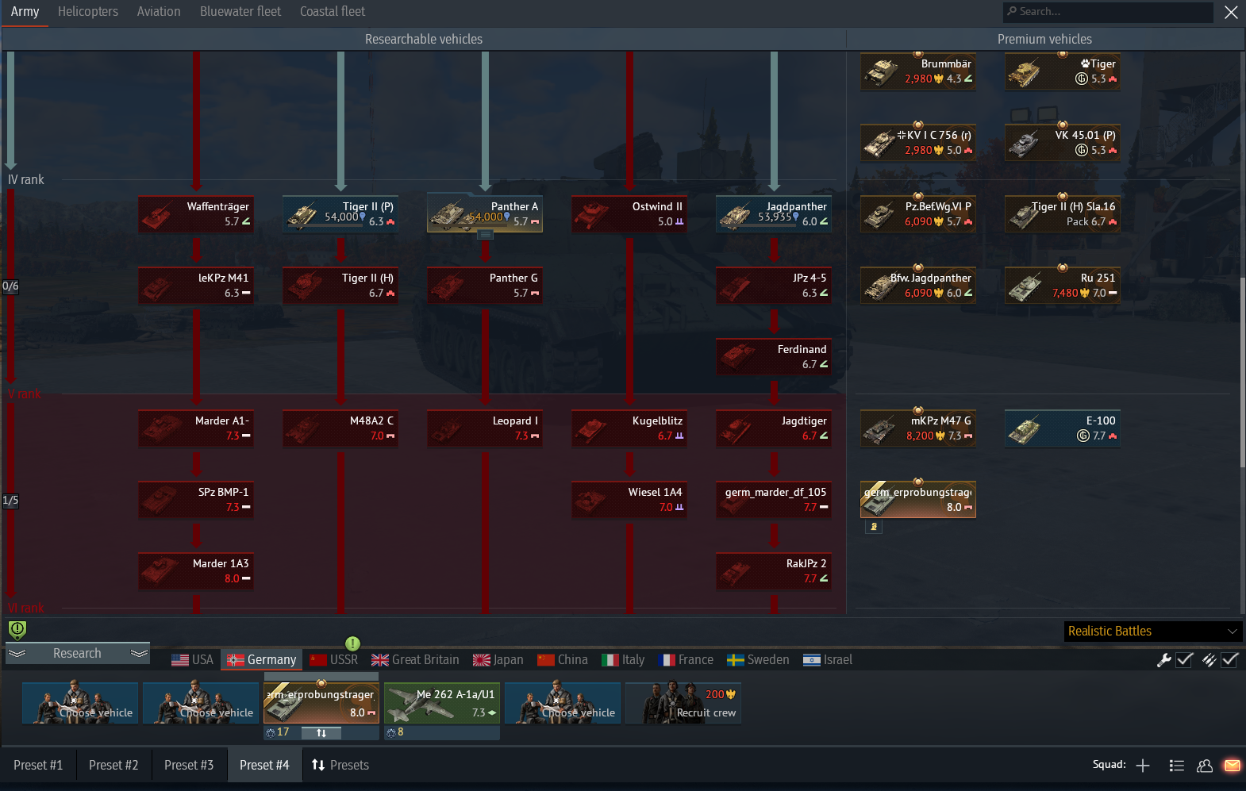Switch to the Great Britain nation tab

pyautogui.click(x=415, y=660)
